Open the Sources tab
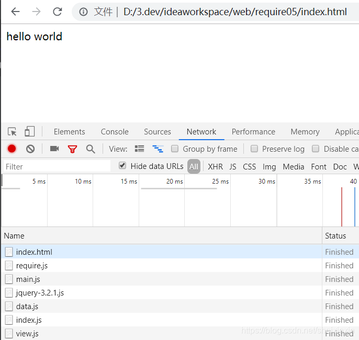Image resolution: width=359 pixels, height=340 pixels. (x=158, y=132)
